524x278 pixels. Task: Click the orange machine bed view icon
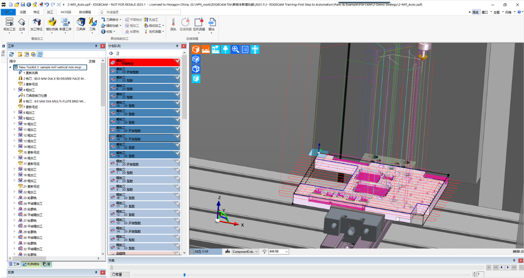point(206,50)
